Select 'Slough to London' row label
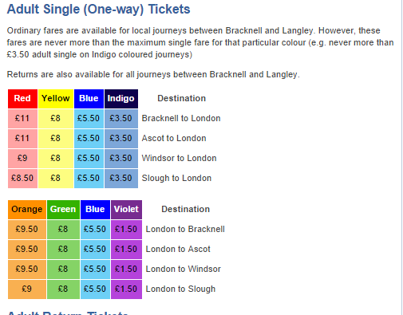The width and height of the screenshot is (403, 315). [176, 178]
